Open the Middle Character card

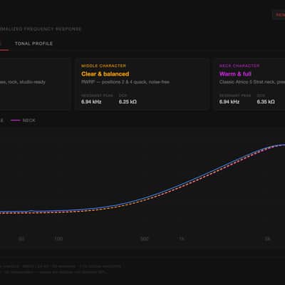(142, 84)
